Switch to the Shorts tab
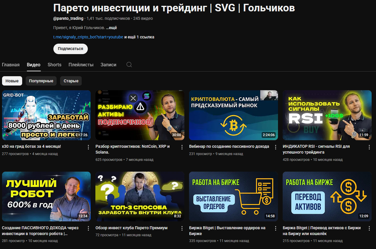Viewport: 376px width, 249px height. tap(54, 65)
